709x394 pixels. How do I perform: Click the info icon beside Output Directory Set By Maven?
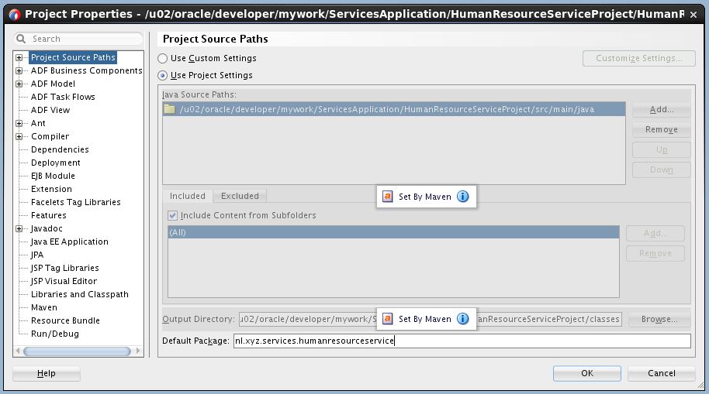tap(463, 319)
